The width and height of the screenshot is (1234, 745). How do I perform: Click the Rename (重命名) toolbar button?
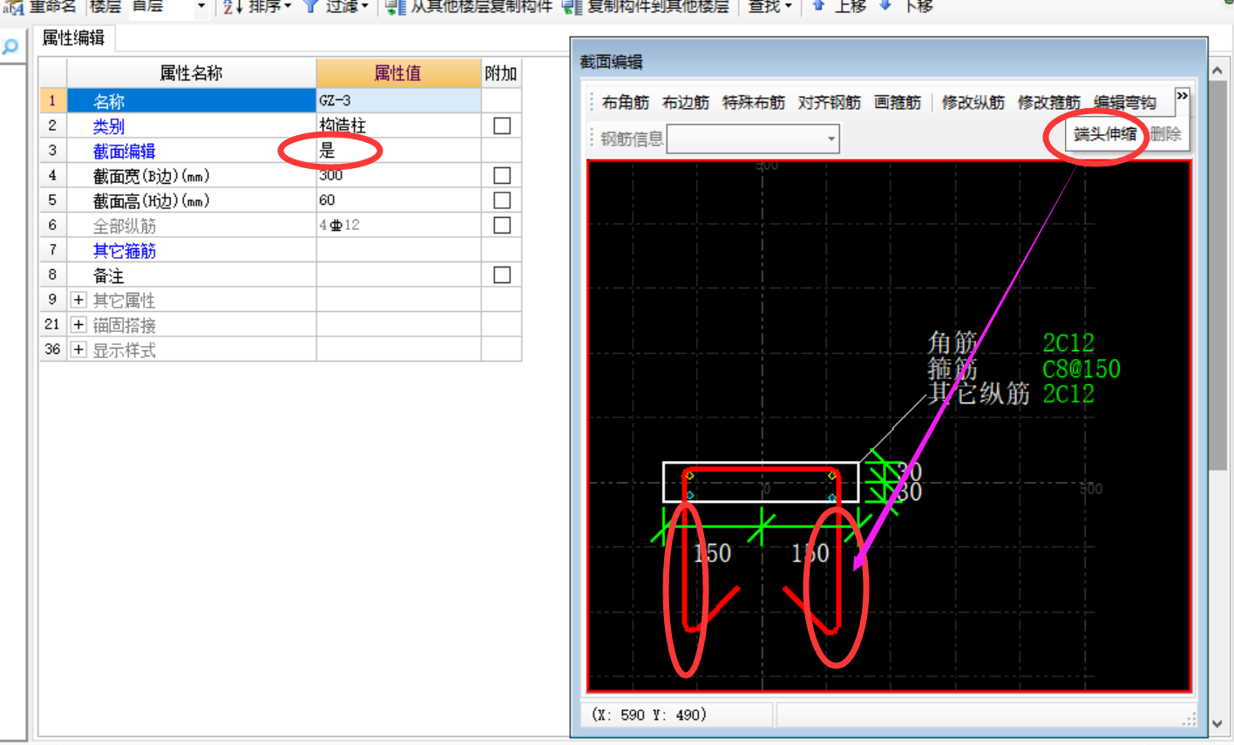(x=40, y=7)
